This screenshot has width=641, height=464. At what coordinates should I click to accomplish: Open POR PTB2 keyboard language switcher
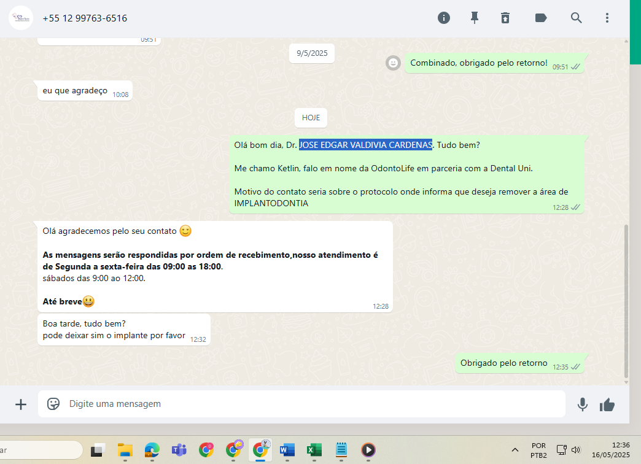click(x=538, y=450)
